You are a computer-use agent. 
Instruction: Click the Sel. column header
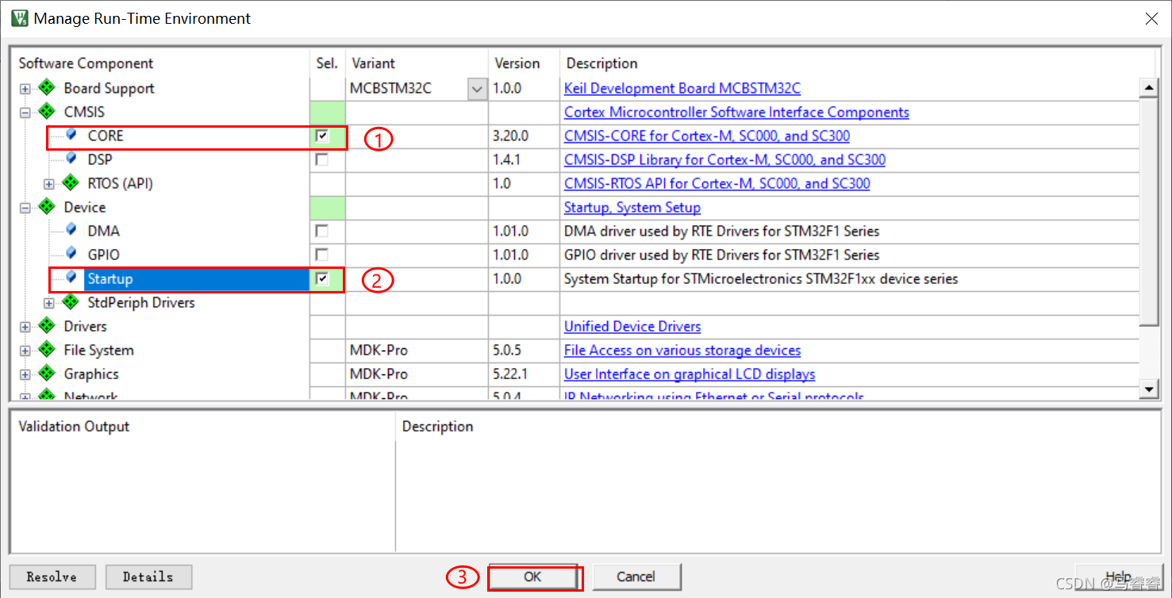coord(327,63)
